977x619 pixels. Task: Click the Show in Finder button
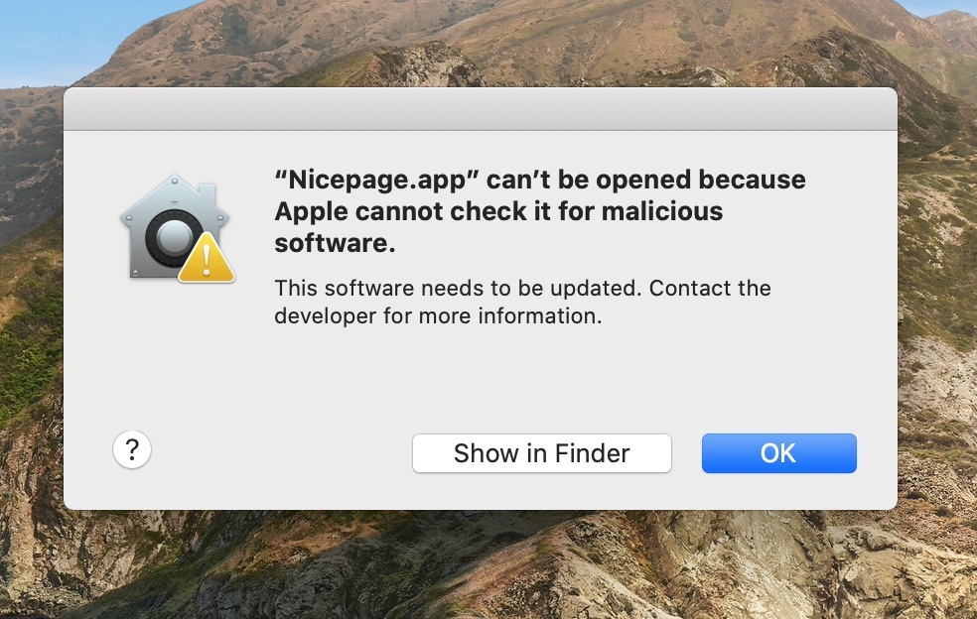pos(541,453)
